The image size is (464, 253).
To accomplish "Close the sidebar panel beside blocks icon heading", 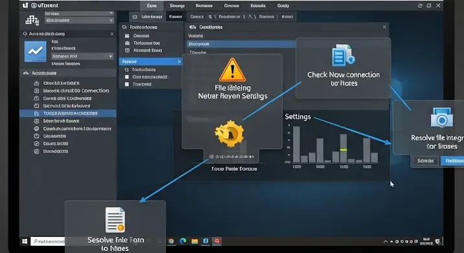I will [x=112, y=34].
